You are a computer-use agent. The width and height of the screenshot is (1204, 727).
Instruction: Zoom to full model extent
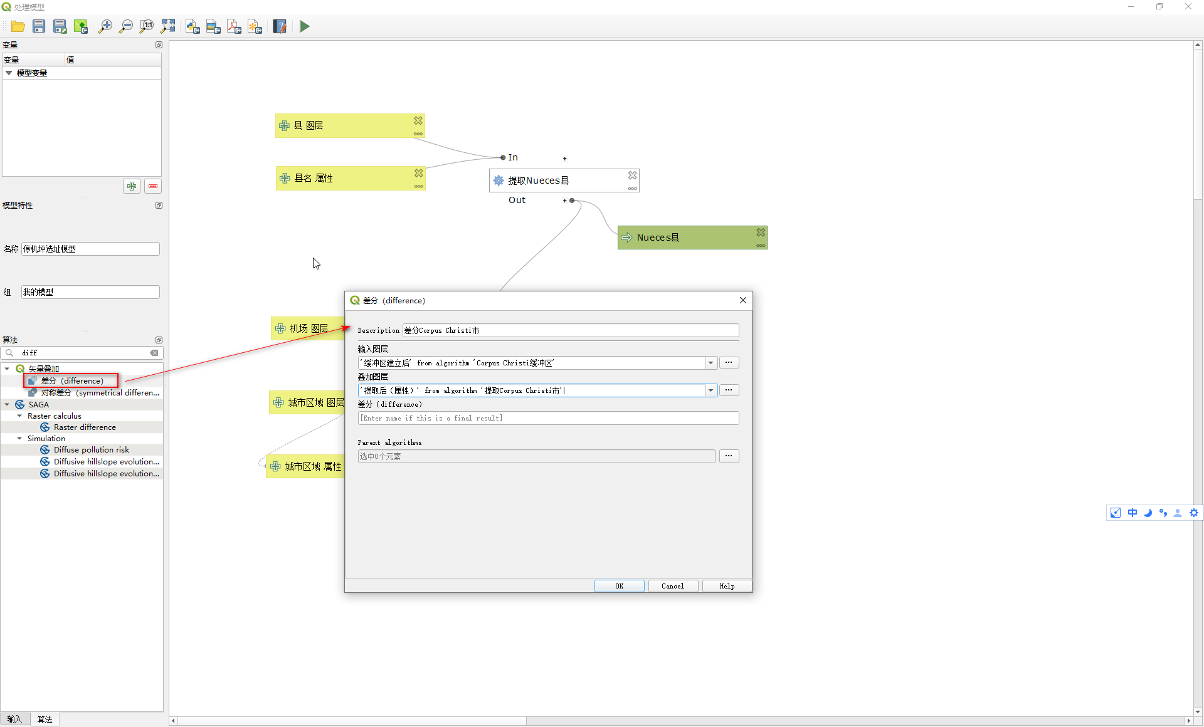tap(168, 26)
